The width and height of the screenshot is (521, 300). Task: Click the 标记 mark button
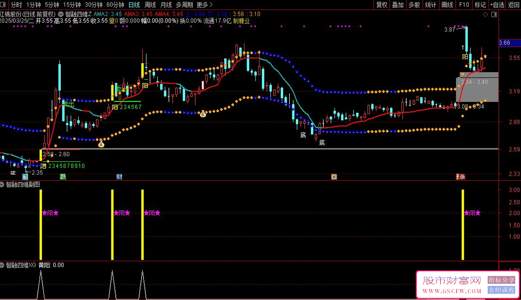pos(480,5)
